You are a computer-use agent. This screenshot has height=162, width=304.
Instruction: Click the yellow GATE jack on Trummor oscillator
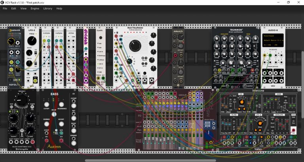pos(219,70)
